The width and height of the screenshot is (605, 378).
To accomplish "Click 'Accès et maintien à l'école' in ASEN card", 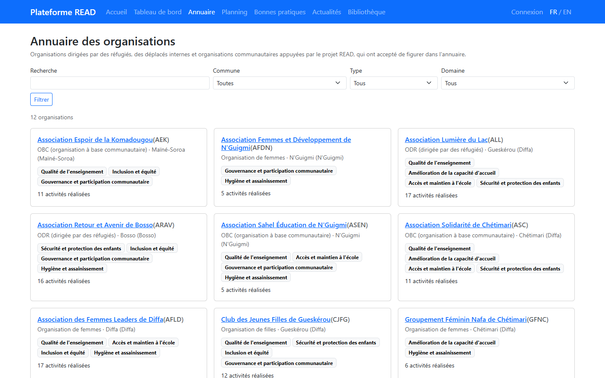I will point(327,257).
